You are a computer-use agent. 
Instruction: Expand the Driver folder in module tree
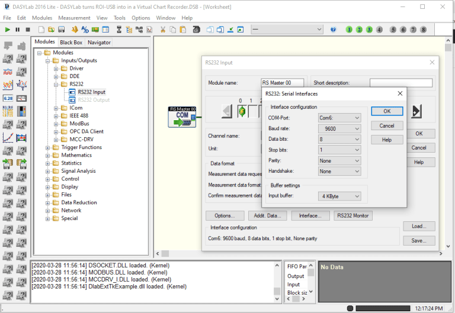[56, 69]
